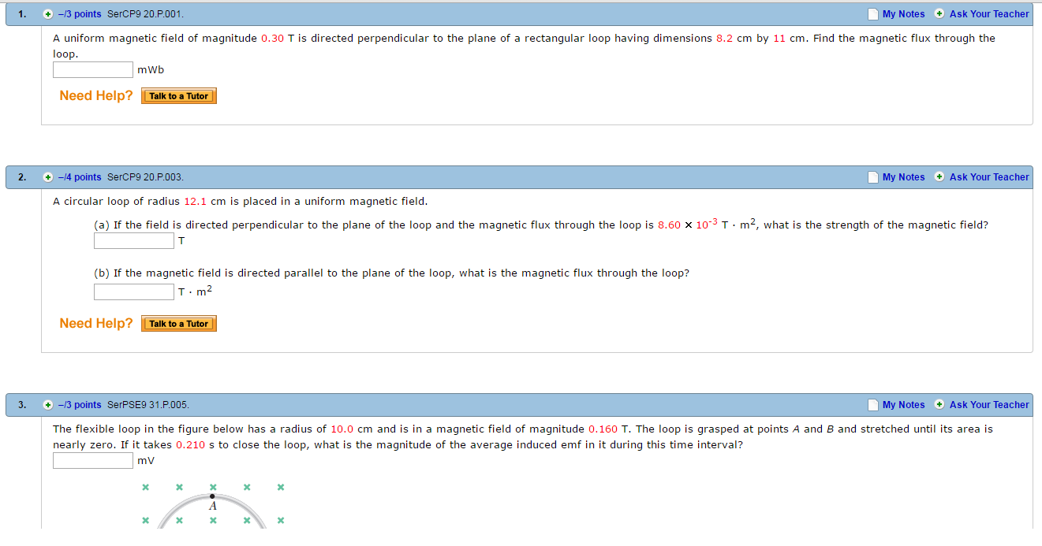Expand points details for question 2
The height and width of the screenshot is (546, 1042).
pos(48,177)
